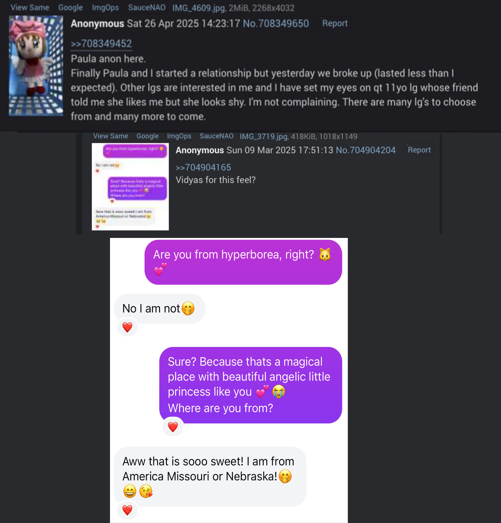The image size is (501, 523).
Task: Open the IMG_3719.jpg file link
Action: tap(264, 136)
